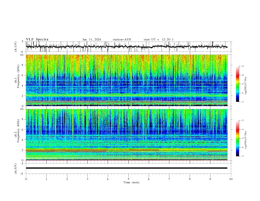Click the lower color bar 'log(PSD)(V²/Hz)' label

pyautogui.click(x=246, y=140)
